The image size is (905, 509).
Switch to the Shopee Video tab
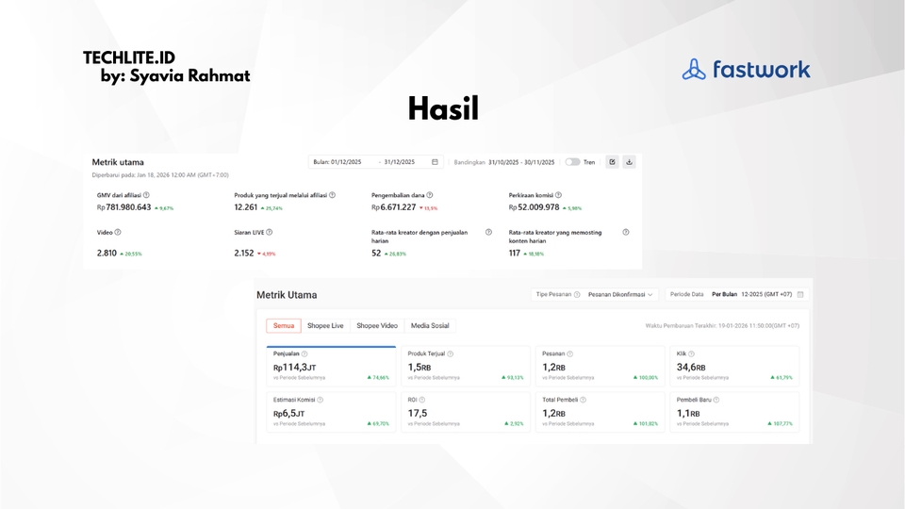click(377, 326)
